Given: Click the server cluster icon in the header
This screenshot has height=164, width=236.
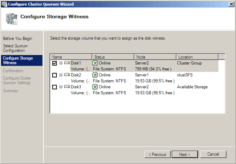Looking at the screenshot, I should click(x=12, y=19).
